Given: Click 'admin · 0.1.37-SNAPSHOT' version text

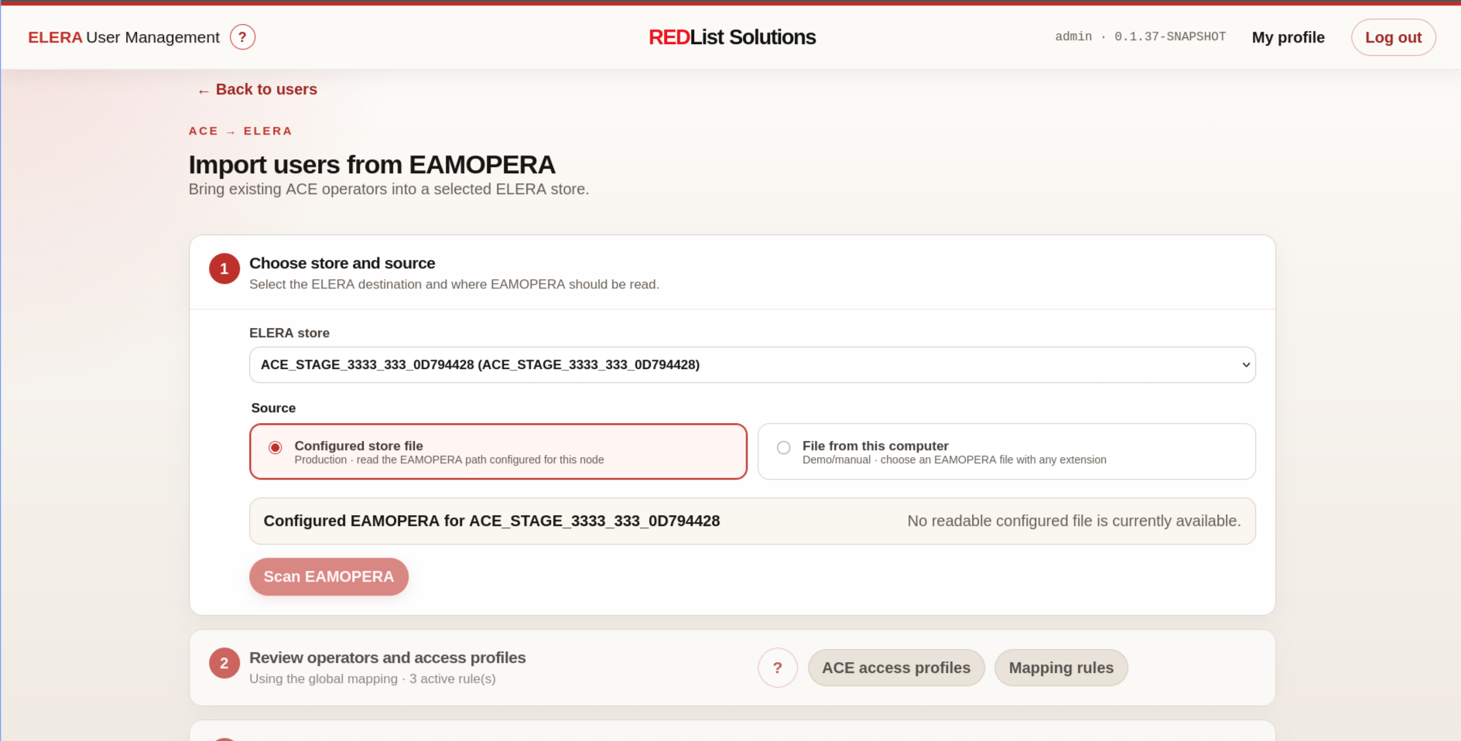Looking at the screenshot, I should tap(1140, 36).
